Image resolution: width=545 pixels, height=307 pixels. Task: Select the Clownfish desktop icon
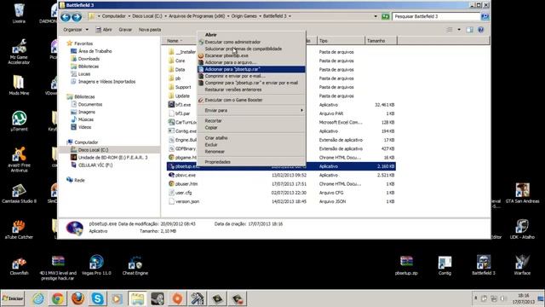(19, 265)
